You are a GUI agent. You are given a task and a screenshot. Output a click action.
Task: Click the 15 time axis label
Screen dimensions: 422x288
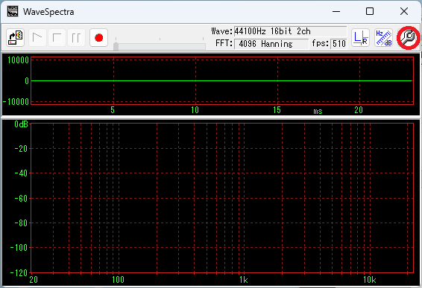point(277,110)
